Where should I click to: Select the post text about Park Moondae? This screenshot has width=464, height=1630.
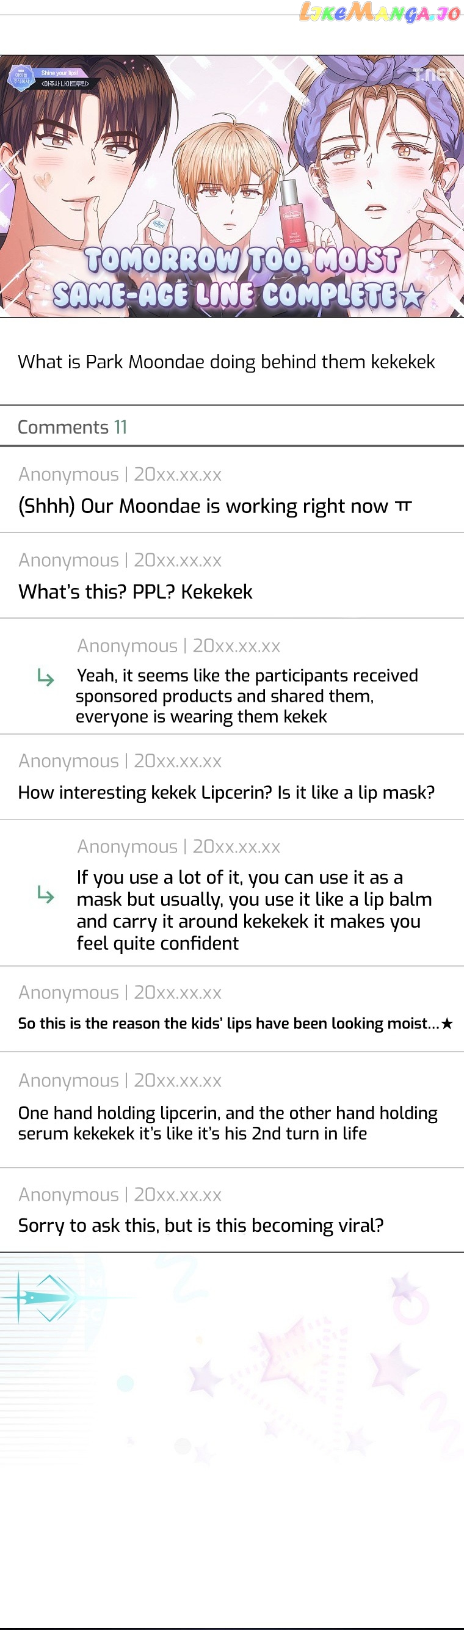pos(226,362)
